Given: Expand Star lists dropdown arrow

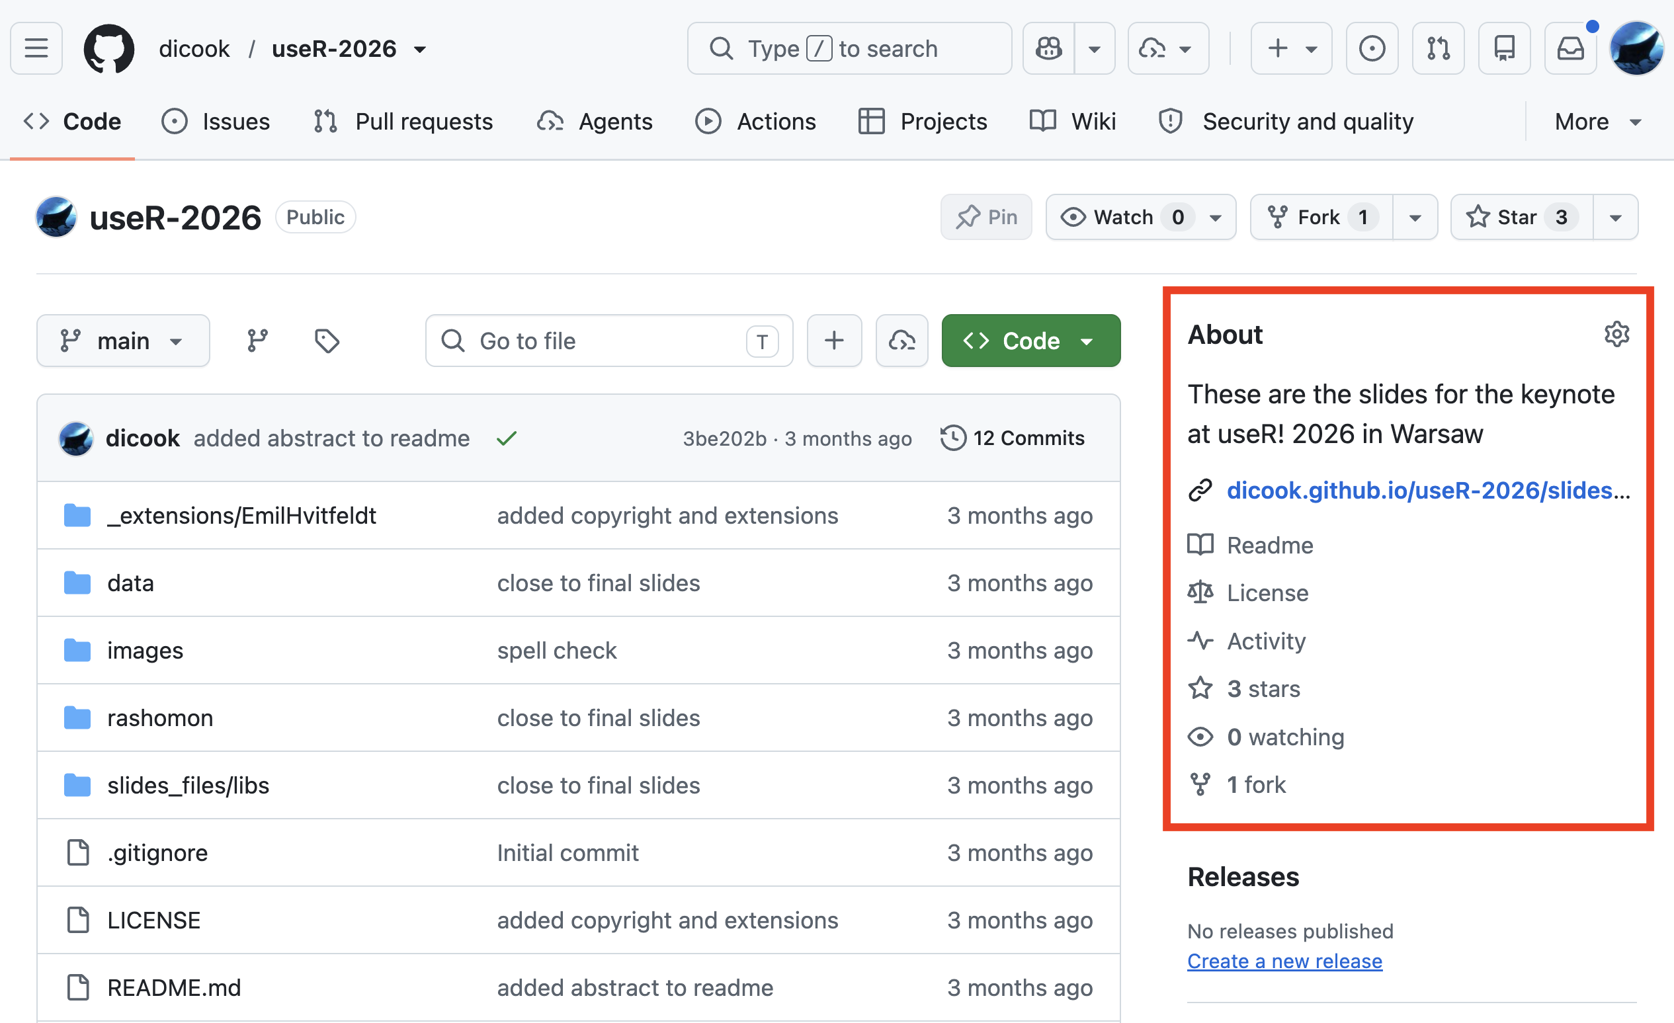Looking at the screenshot, I should 1616,217.
